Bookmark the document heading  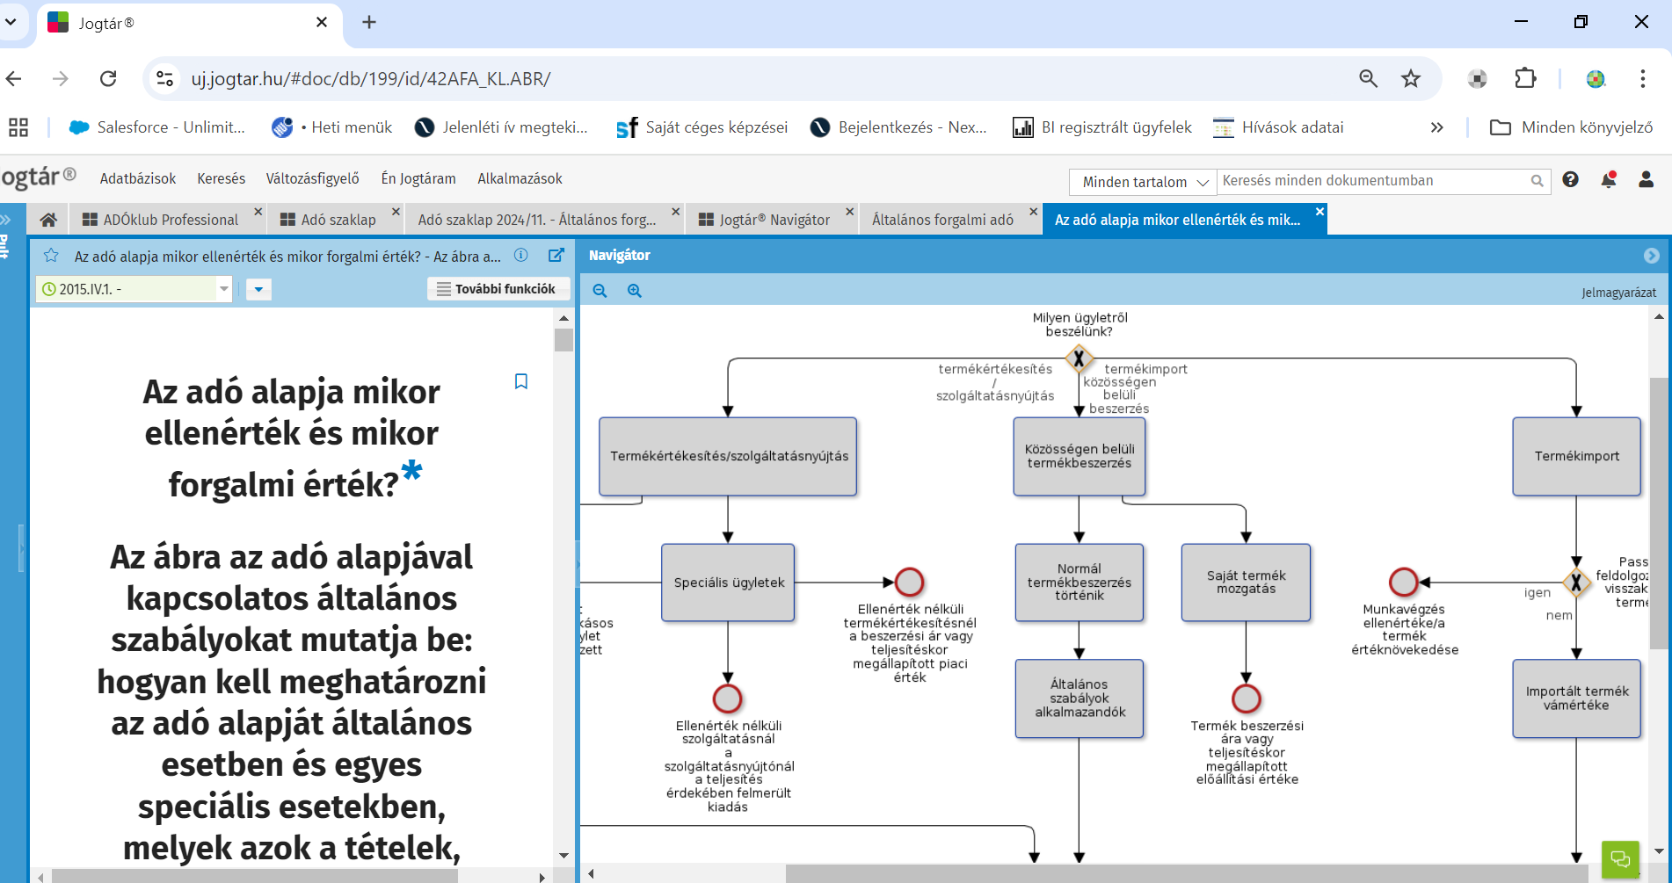(520, 381)
